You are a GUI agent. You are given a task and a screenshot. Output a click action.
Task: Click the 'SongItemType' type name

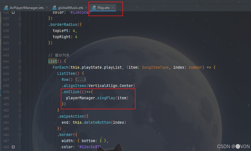click(x=155, y=67)
